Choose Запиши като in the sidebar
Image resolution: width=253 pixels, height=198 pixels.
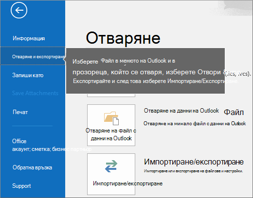pos(28,75)
